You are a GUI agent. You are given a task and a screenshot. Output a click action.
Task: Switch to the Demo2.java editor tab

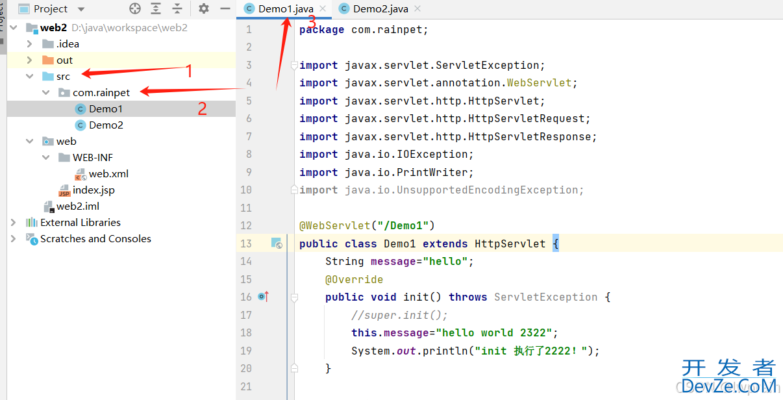click(380, 8)
